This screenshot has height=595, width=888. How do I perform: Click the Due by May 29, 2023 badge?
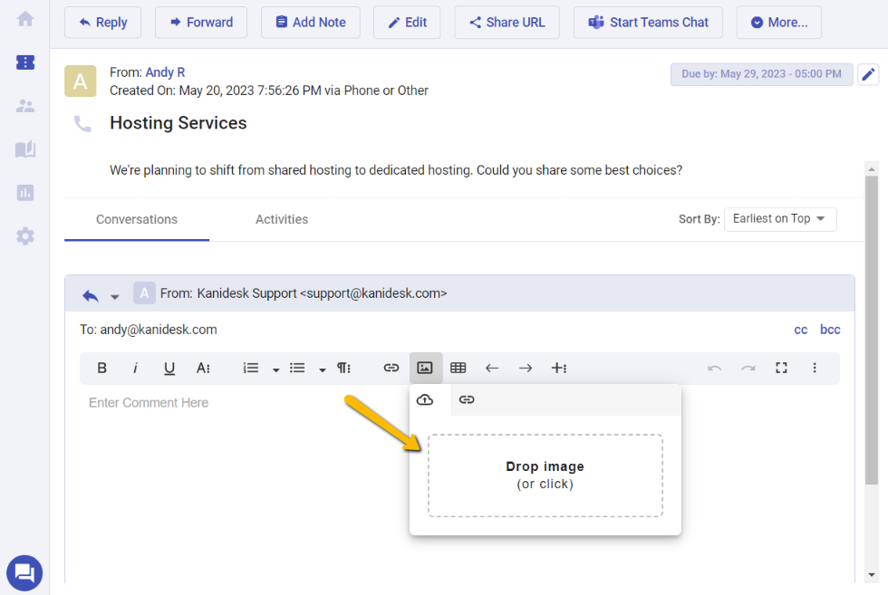coord(762,74)
